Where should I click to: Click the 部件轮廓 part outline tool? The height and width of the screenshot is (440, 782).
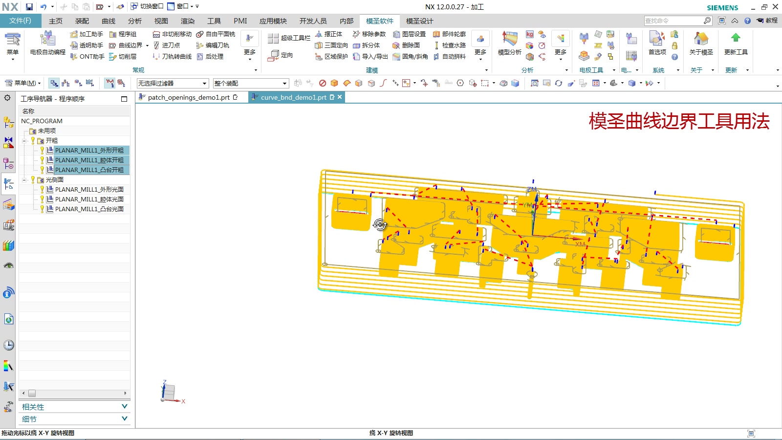[449, 34]
